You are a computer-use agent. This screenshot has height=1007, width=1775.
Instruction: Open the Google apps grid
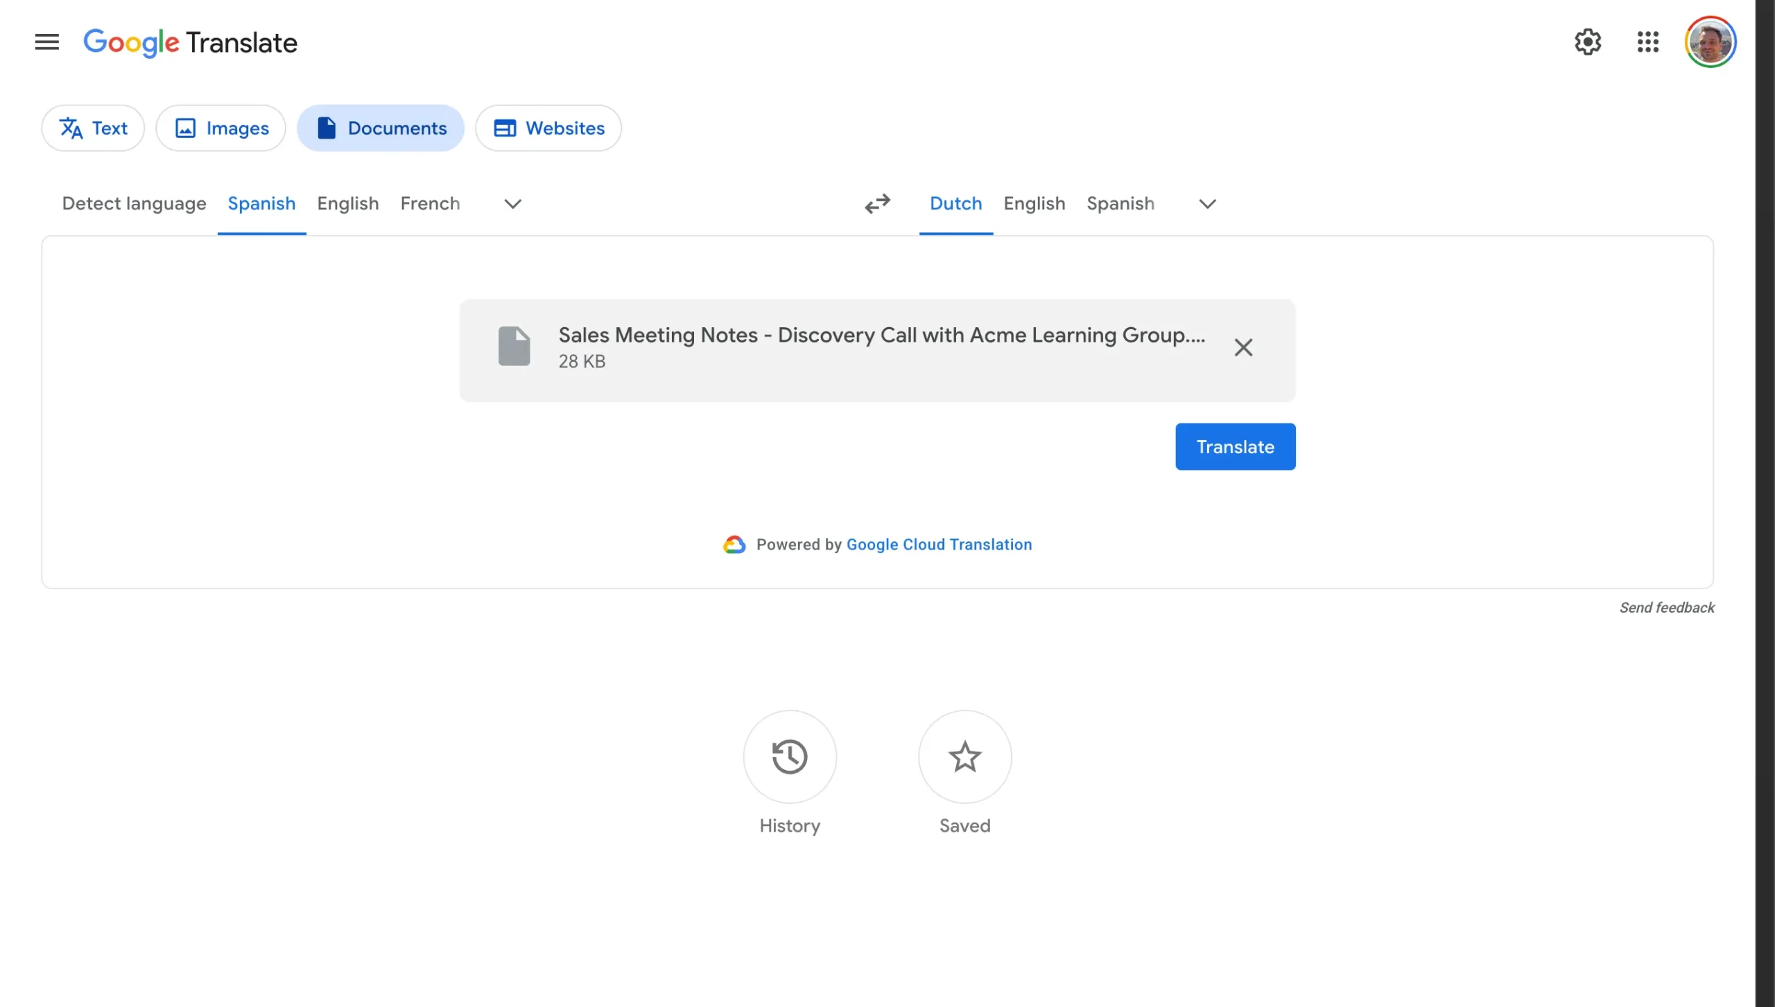point(1647,42)
